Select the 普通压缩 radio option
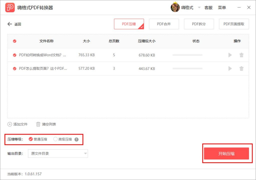Image resolution: width=256 pixels, height=180 pixels. [30, 139]
